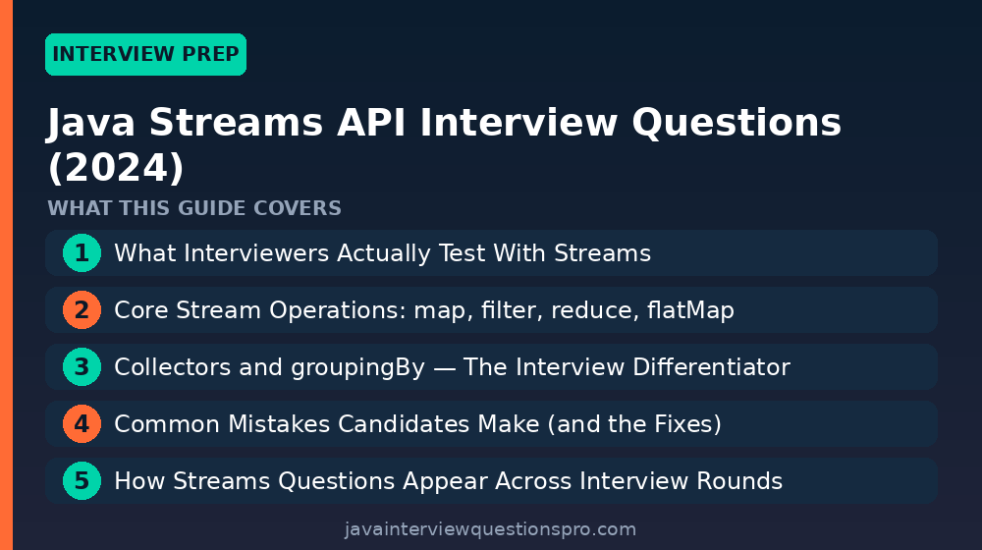Select 'Collectors and groupingBy' item
The width and height of the screenshot is (982, 550).
(491, 367)
